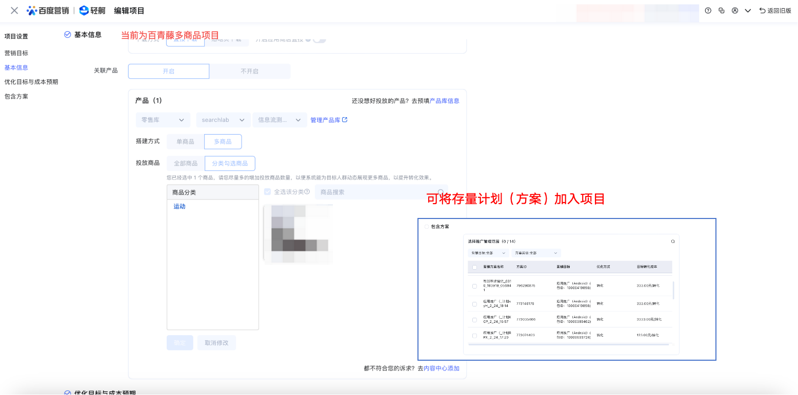Expand the account chevron in top bar
Viewport: 798px width, 395px height.
tap(748, 11)
